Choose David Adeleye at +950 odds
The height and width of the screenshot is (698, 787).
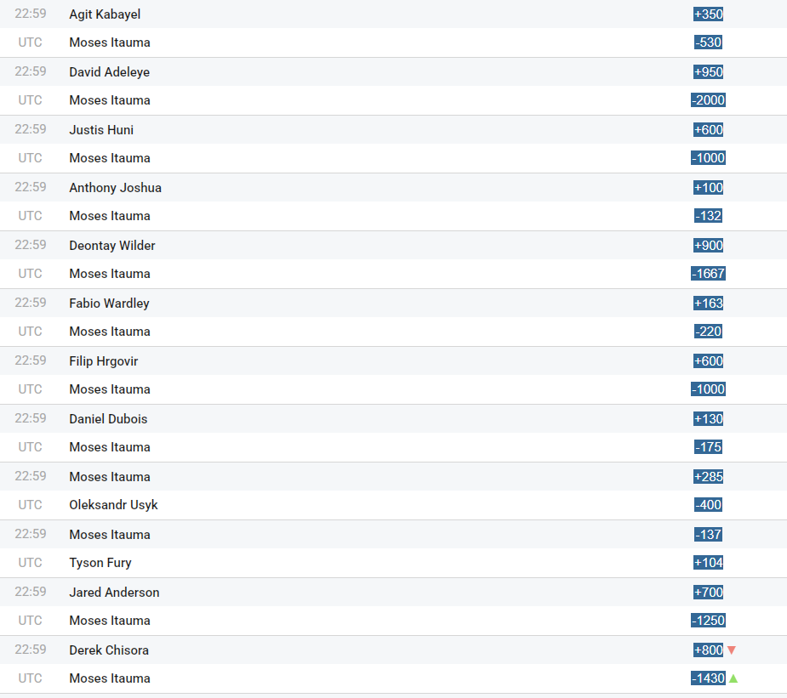click(708, 72)
